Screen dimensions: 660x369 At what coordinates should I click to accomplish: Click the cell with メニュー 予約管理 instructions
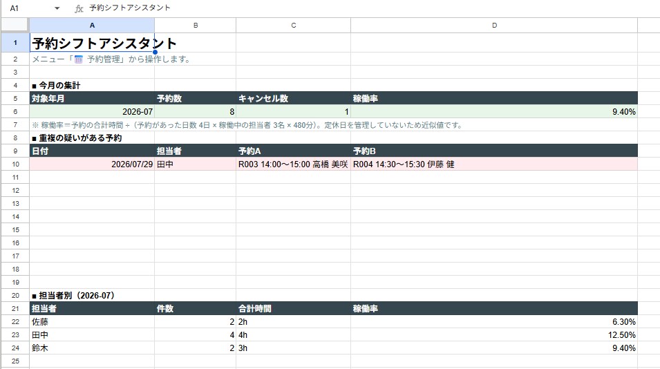[x=92, y=59]
